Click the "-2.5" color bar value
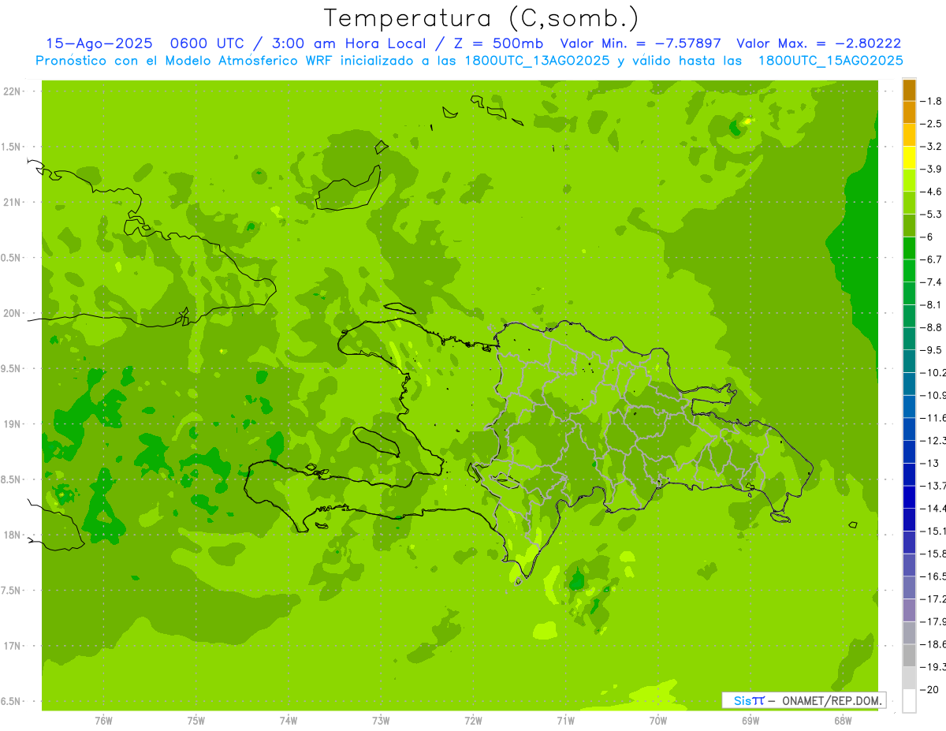946x731 pixels. (933, 124)
